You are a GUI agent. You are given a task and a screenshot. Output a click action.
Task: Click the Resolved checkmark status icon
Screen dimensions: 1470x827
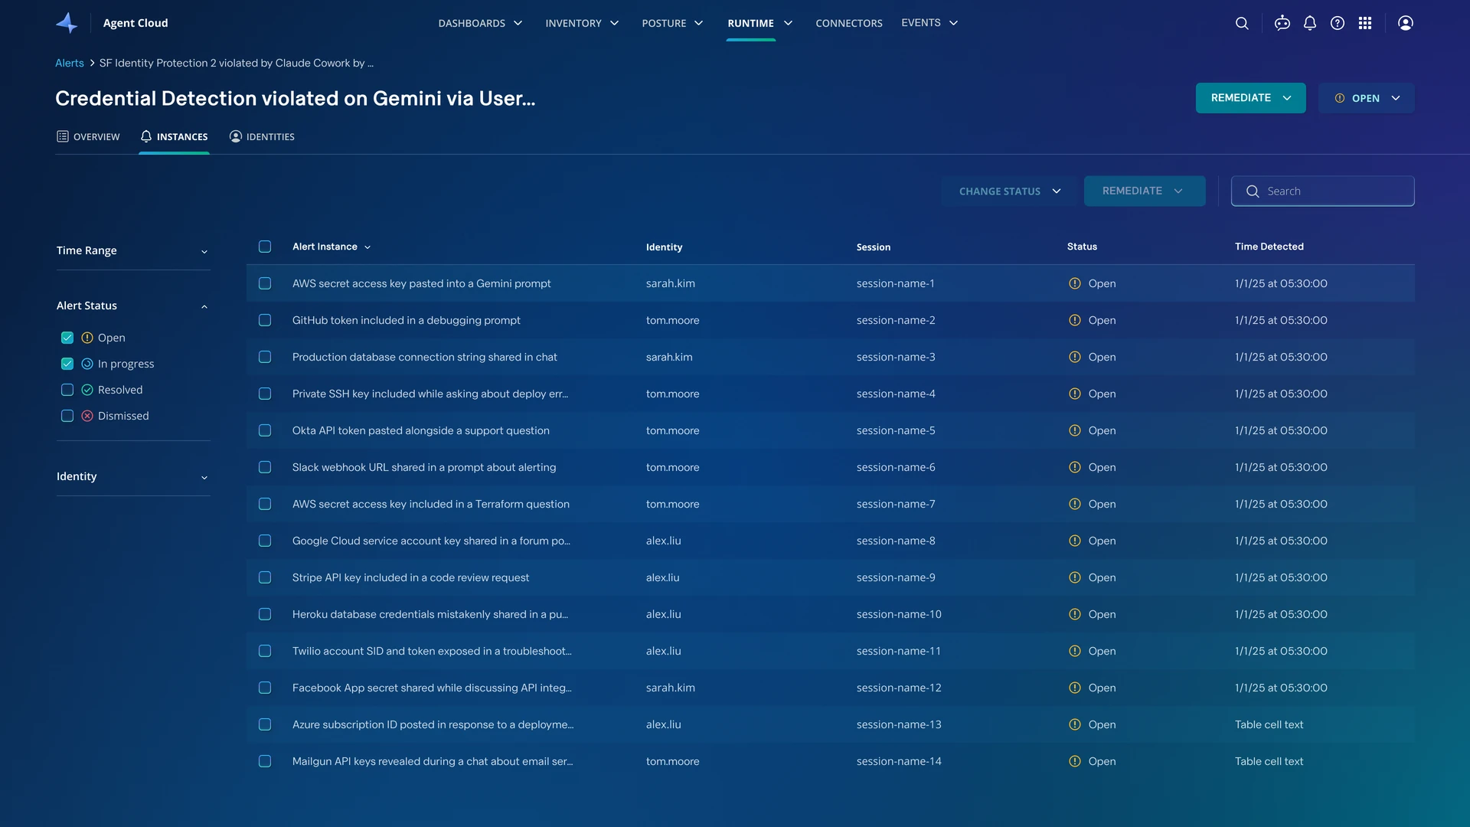click(x=87, y=390)
